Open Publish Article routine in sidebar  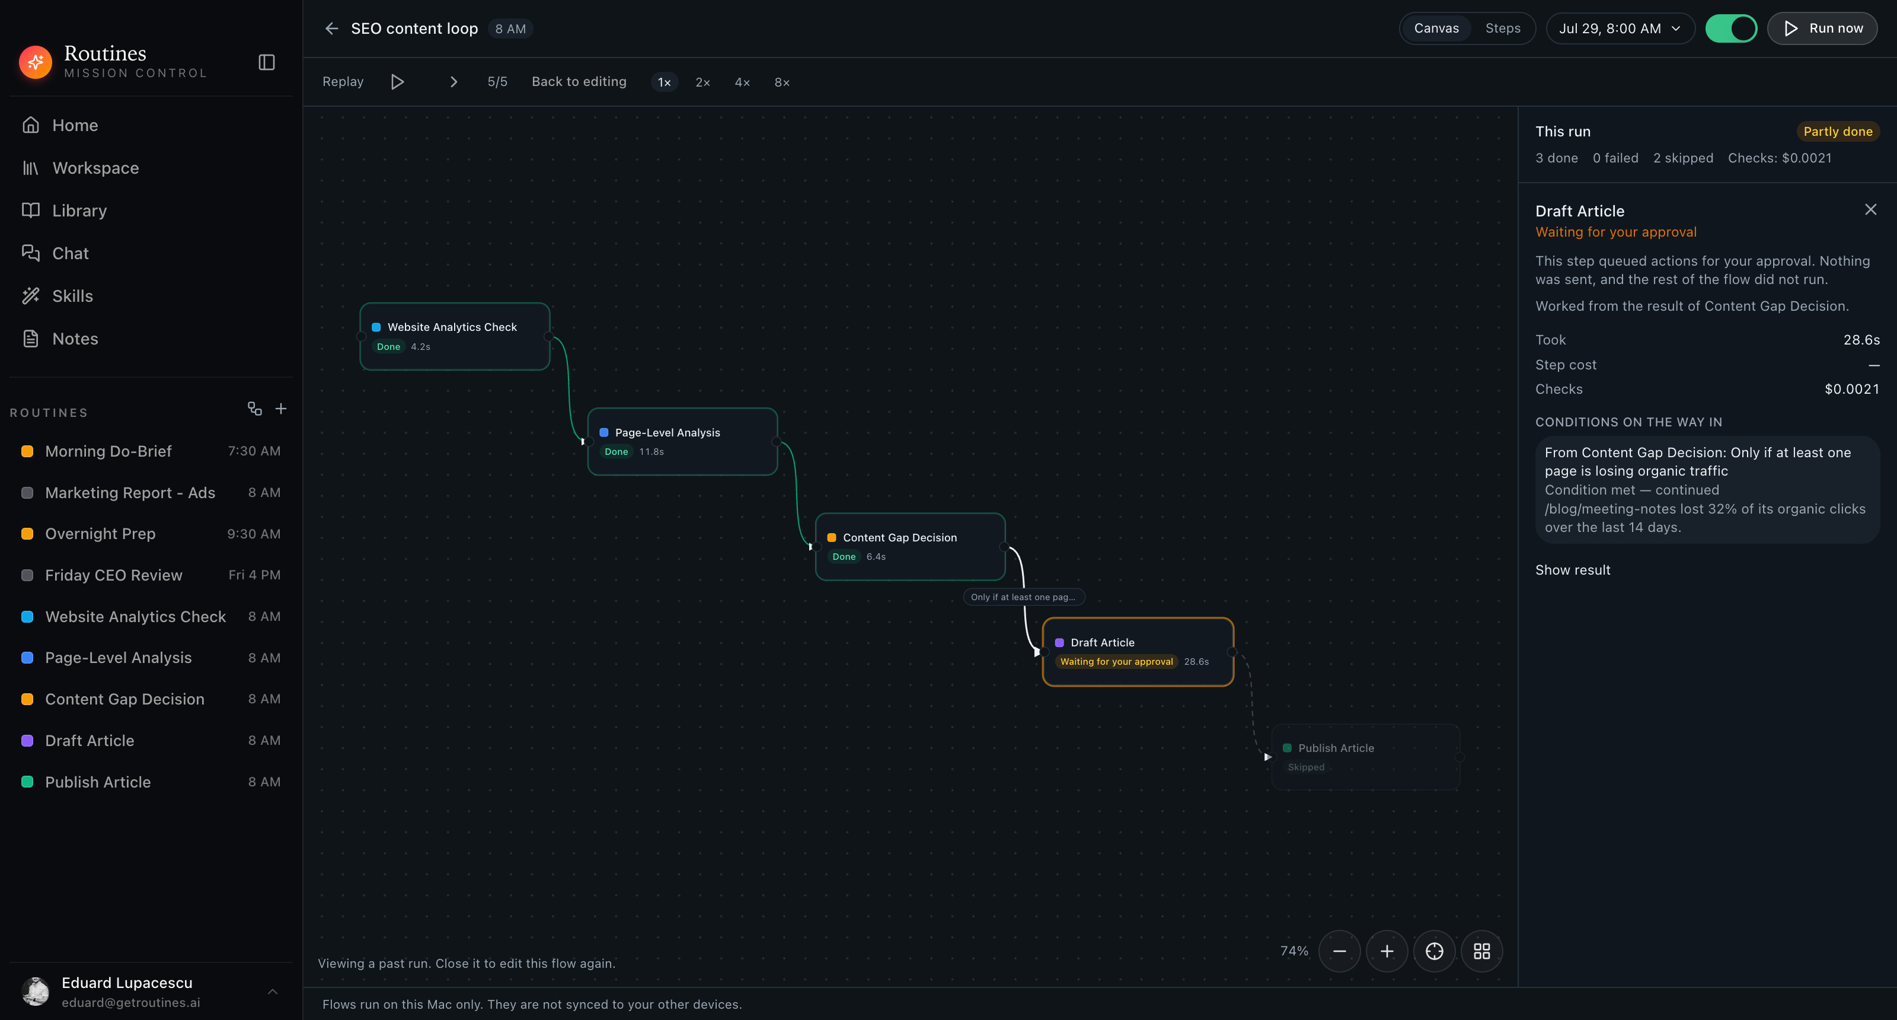pyautogui.click(x=151, y=782)
